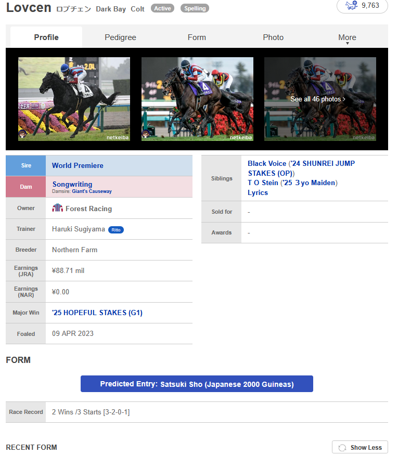Open owner Forest Racing page
The width and height of the screenshot is (398, 455).
[88, 209]
